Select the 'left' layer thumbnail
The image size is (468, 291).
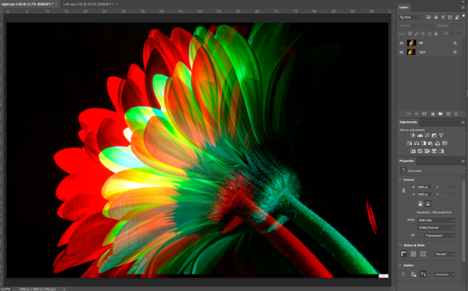(x=411, y=43)
